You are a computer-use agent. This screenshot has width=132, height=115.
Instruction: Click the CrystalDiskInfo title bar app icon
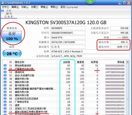point(3,3)
